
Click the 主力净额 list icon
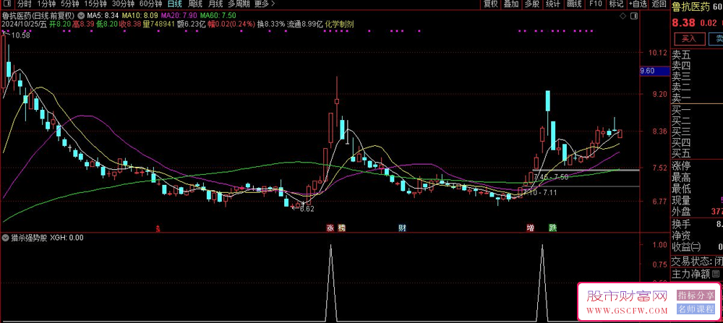[716, 274]
